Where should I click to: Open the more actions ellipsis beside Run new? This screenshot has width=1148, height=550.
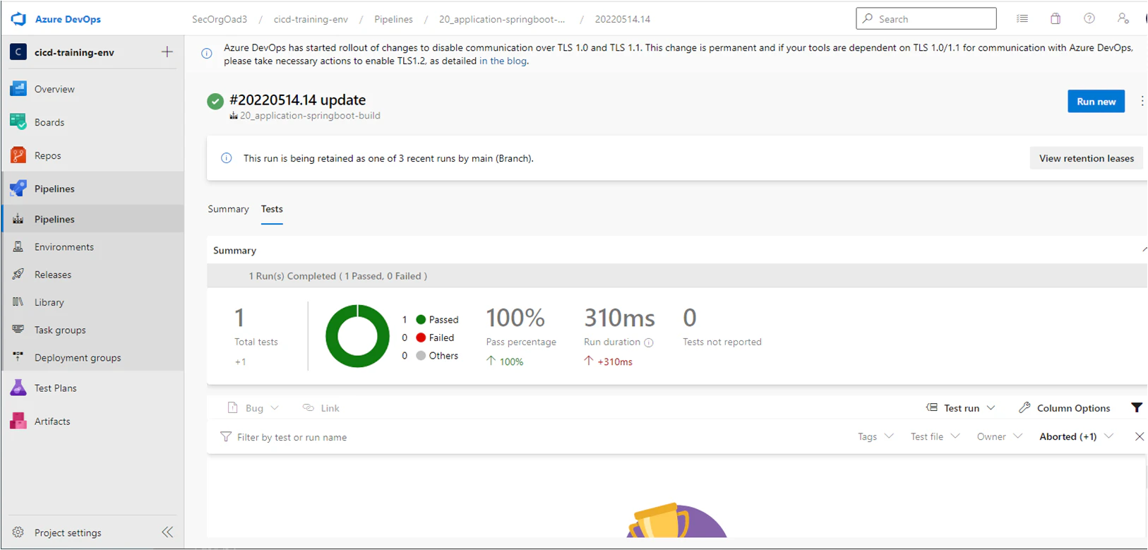1142,101
